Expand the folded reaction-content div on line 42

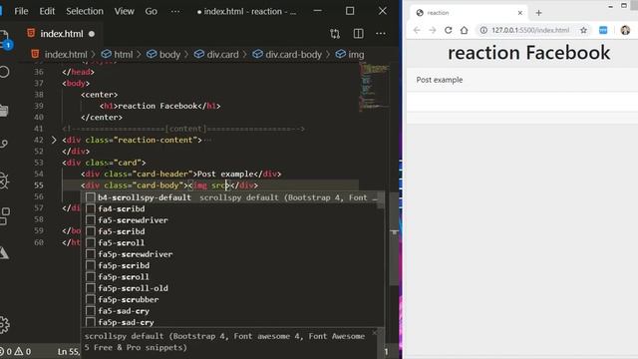[54, 140]
